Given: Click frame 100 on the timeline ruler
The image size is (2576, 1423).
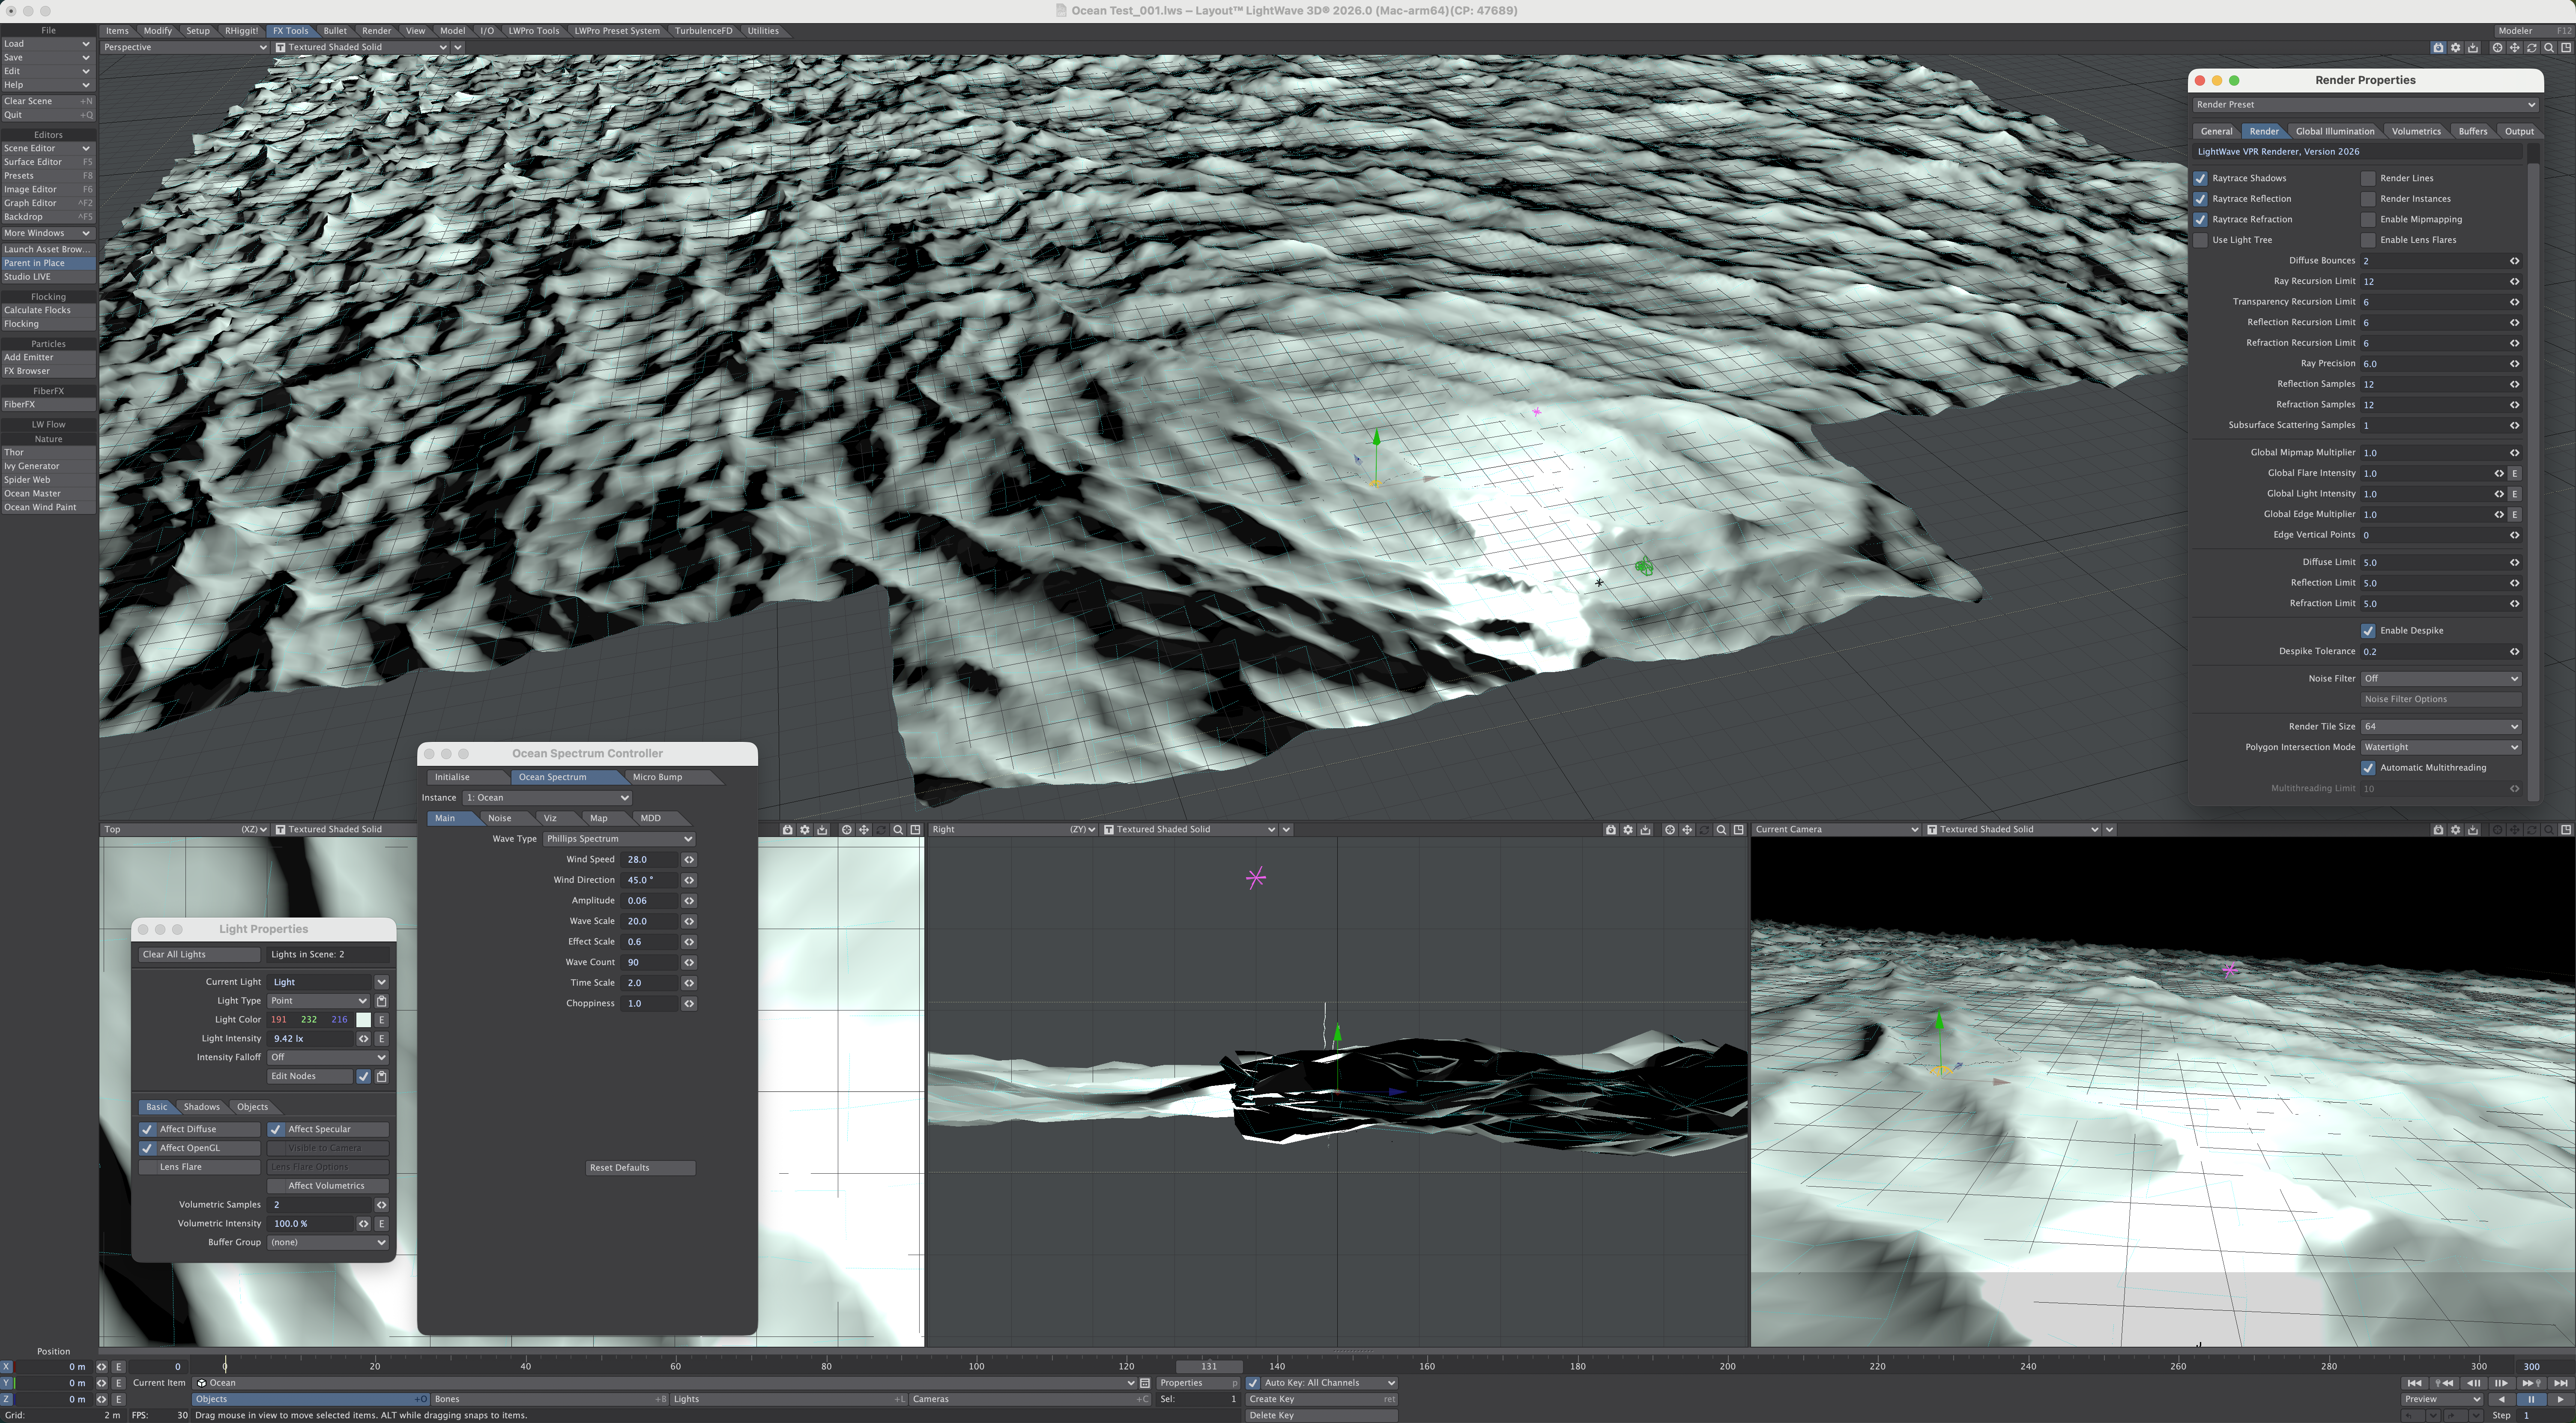Looking at the screenshot, I should tap(976, 1366).
